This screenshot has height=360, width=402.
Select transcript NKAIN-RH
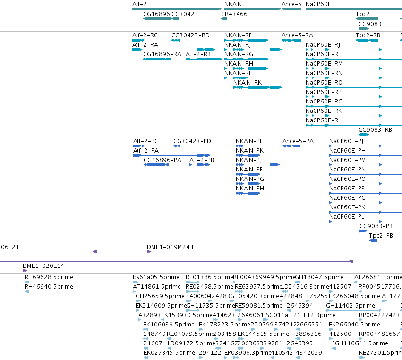tap(247, 69)
